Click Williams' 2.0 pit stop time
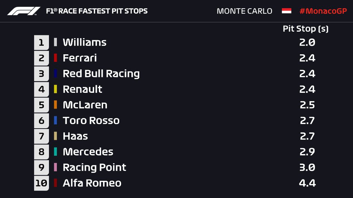This screenshot has height=198, width=353. (x=307, y=42)
